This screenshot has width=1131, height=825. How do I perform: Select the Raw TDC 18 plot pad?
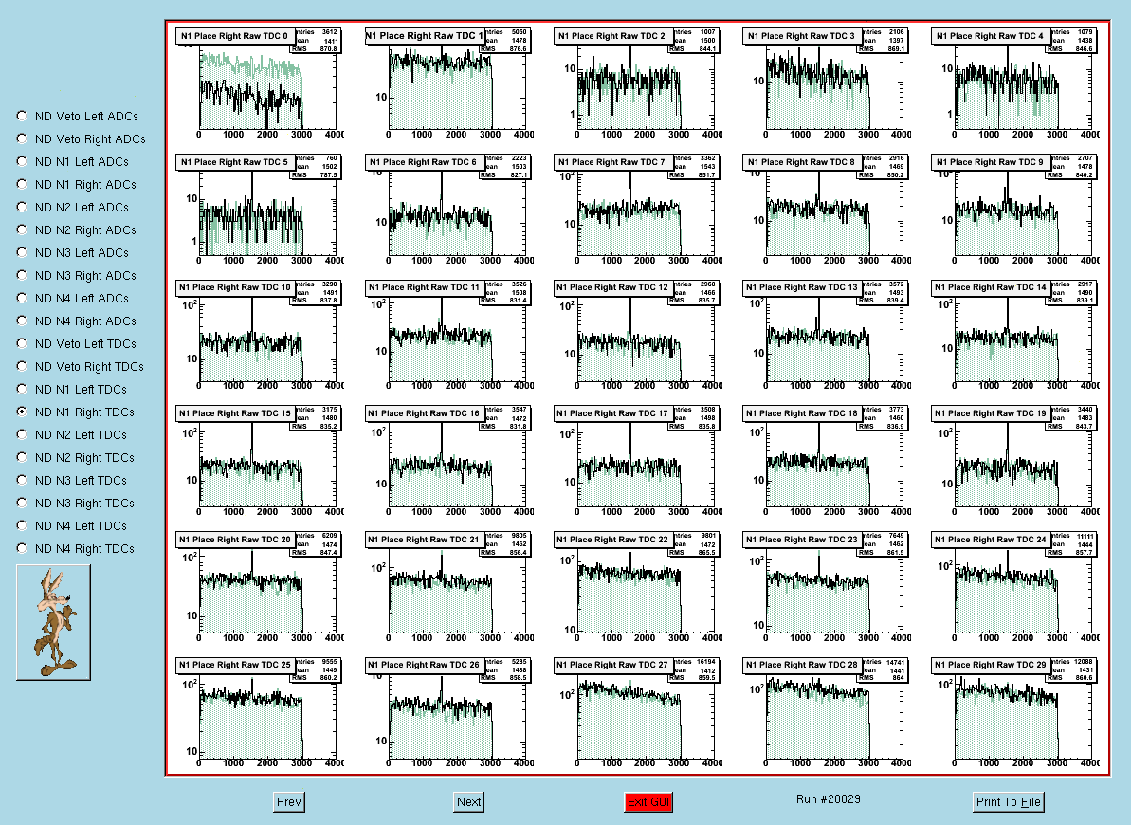pos(827,461)
